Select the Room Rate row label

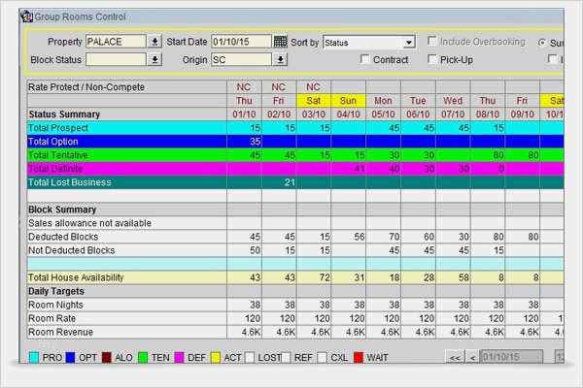(52, 318)
